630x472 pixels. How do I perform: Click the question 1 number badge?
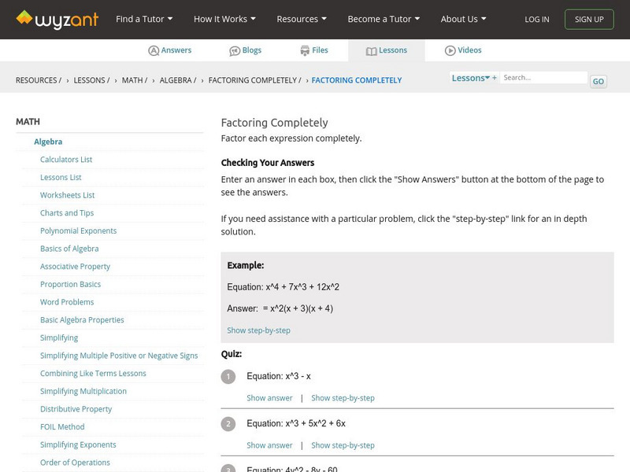coord(228,377)
